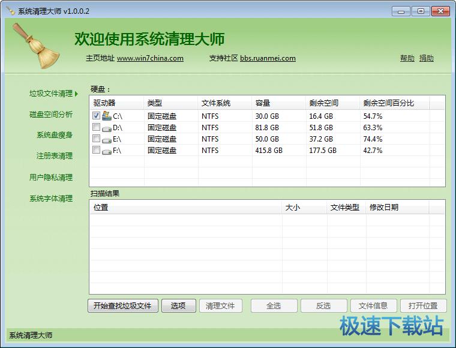Viewport: 456px width, 348px height.
Task: Click the F: drive icon
Action: pyautogui.click(x=107, y=151)
